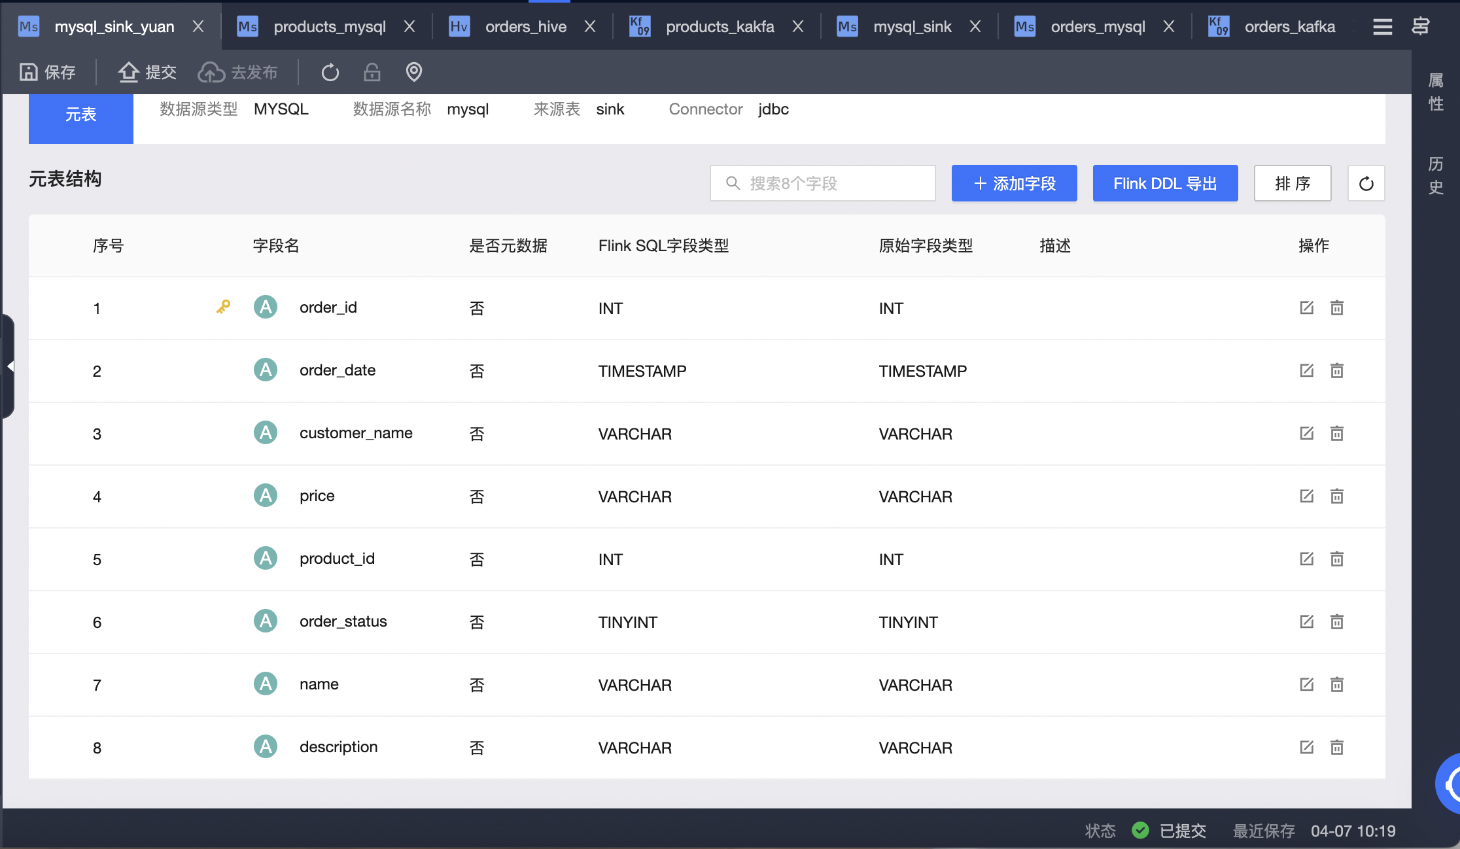The height and width of the screenshot is (849, 1460).
Task: Edit the description field
Action: pyautogui.click(x=1306, y=747)
